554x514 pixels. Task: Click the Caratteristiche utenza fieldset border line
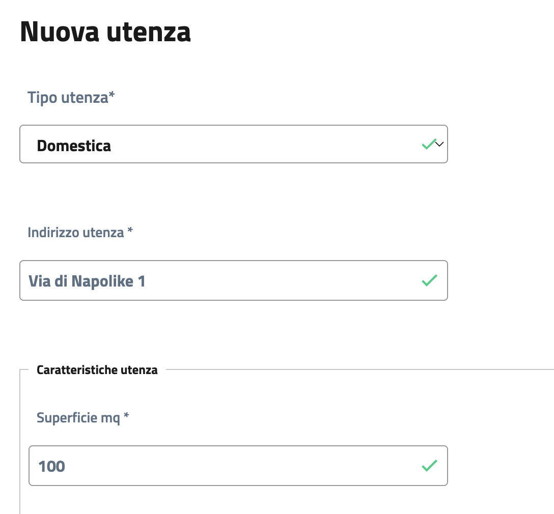click(356, 369)
